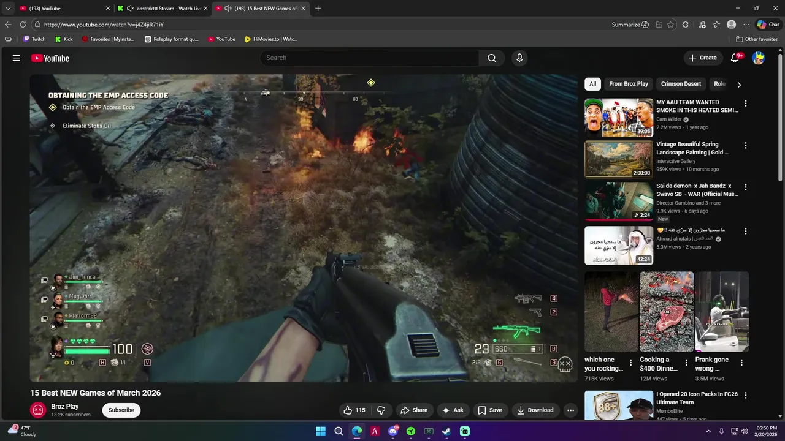Open Broz Play channel name link
785x441 pixels.
(x=65, y=406)
